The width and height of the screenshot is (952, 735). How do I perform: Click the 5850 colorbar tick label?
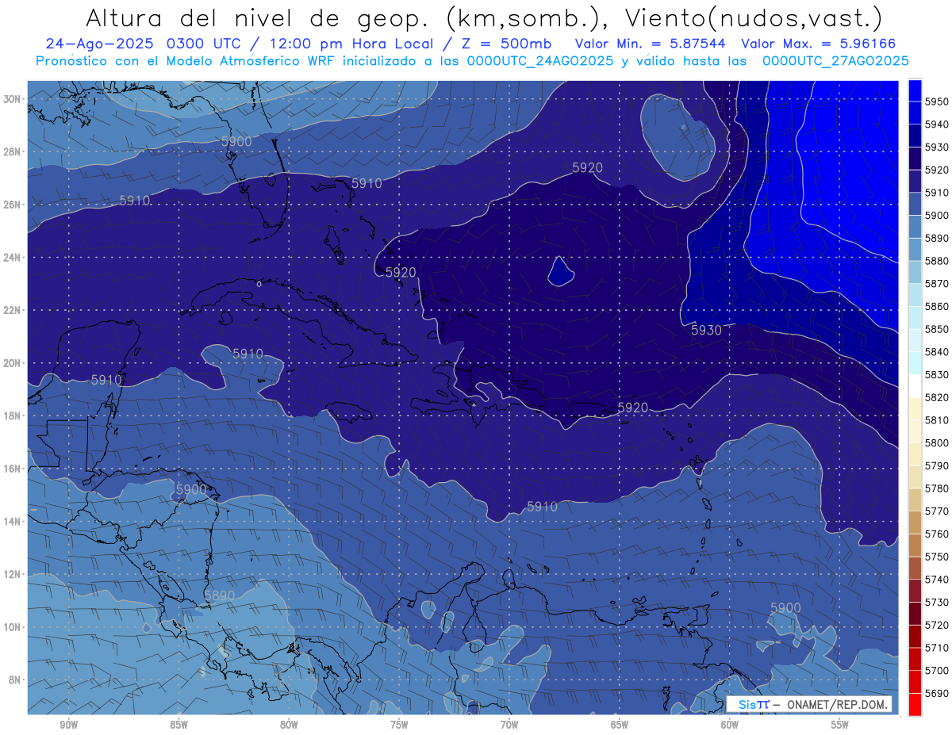(936, 329)
